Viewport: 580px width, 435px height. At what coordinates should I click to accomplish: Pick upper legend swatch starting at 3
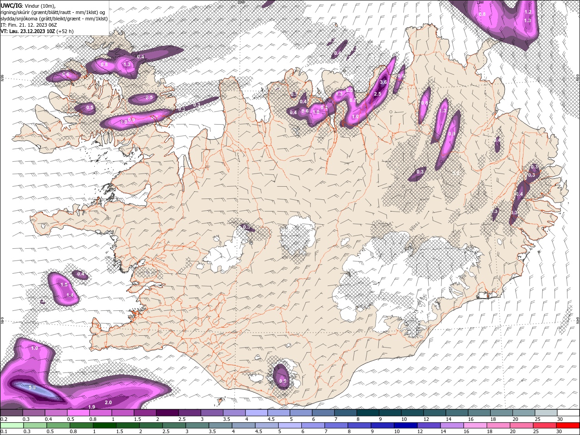point(212,413)
